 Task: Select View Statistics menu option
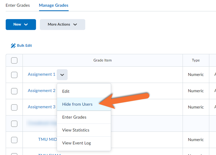tap(84, 130)
